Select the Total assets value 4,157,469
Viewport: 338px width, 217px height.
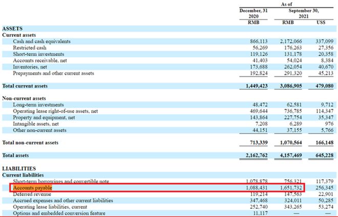(x=289, y=155)
